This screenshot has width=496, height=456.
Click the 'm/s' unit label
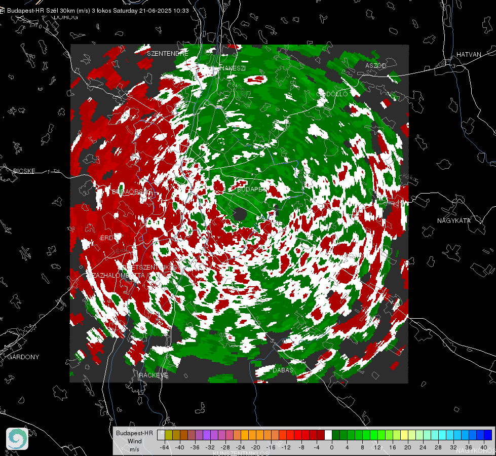pyautogui.click(x=134, y=449)
